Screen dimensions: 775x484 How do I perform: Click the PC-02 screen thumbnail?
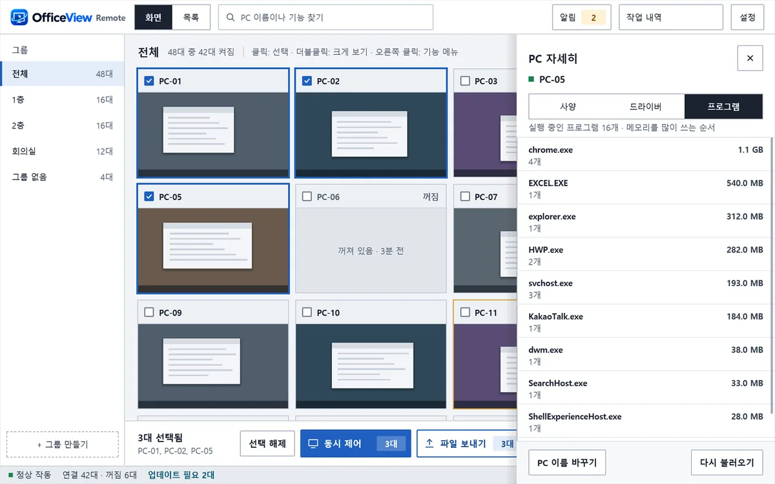click(371, 135)
